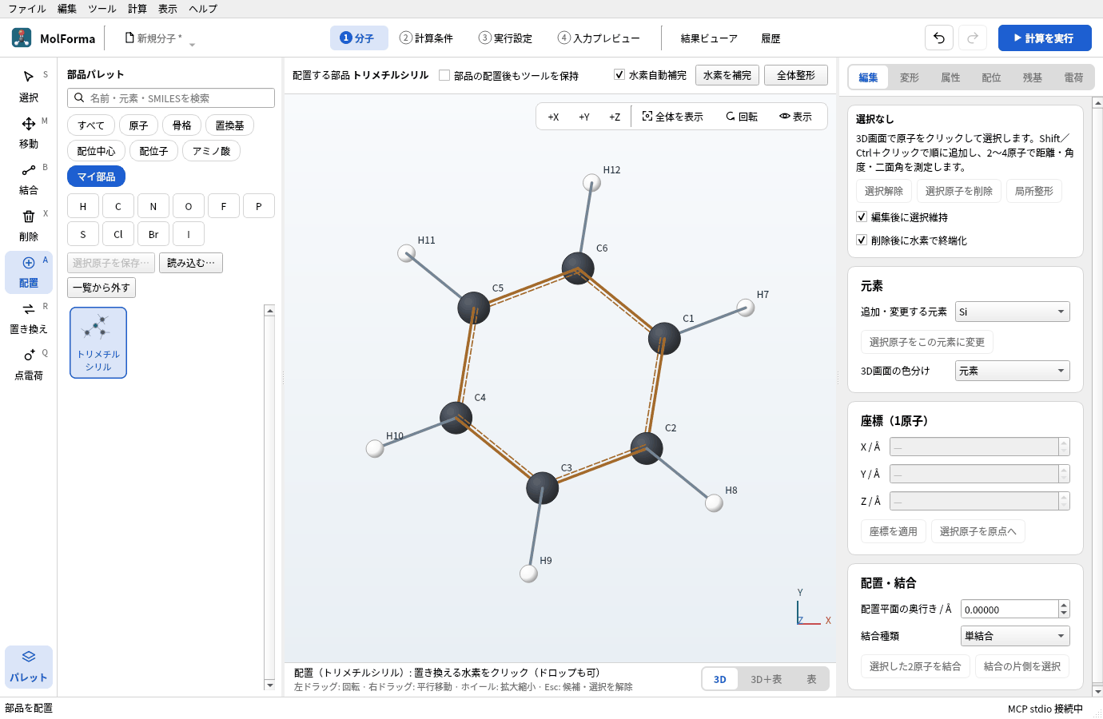Run calculation with 計算を実行
1103x719 pixels.
point(1045,38)
